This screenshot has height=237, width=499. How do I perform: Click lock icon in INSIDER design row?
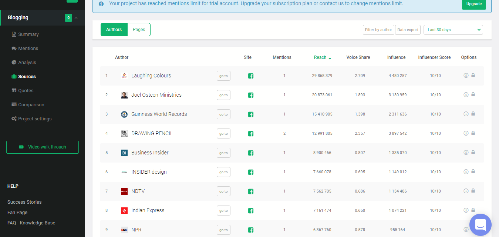point(473,171)
